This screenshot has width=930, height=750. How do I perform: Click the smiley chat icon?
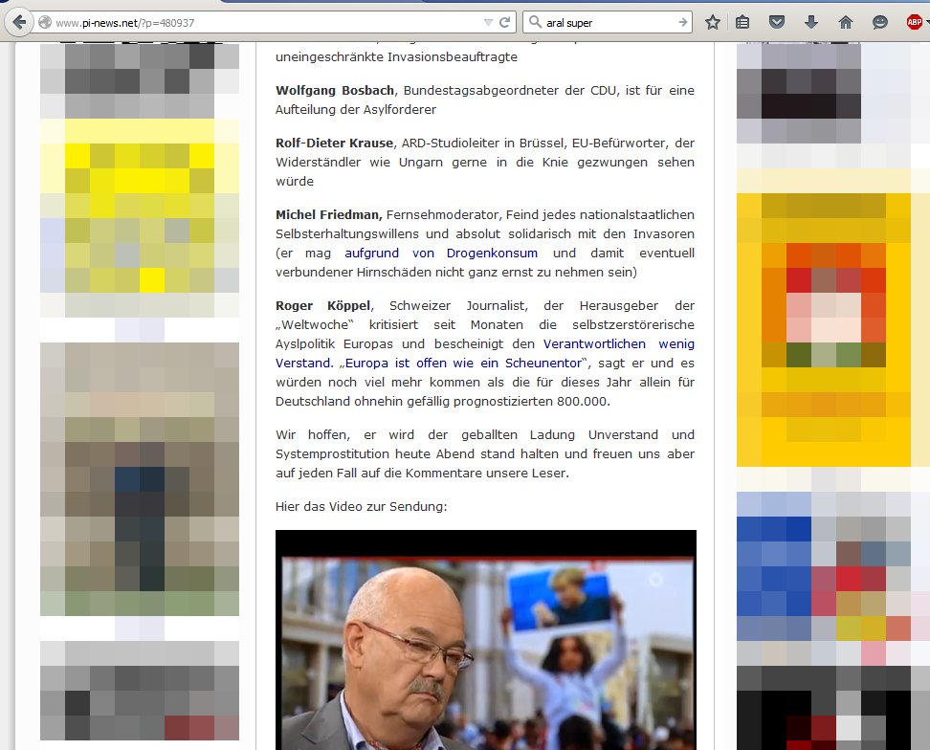coord(879,22)
